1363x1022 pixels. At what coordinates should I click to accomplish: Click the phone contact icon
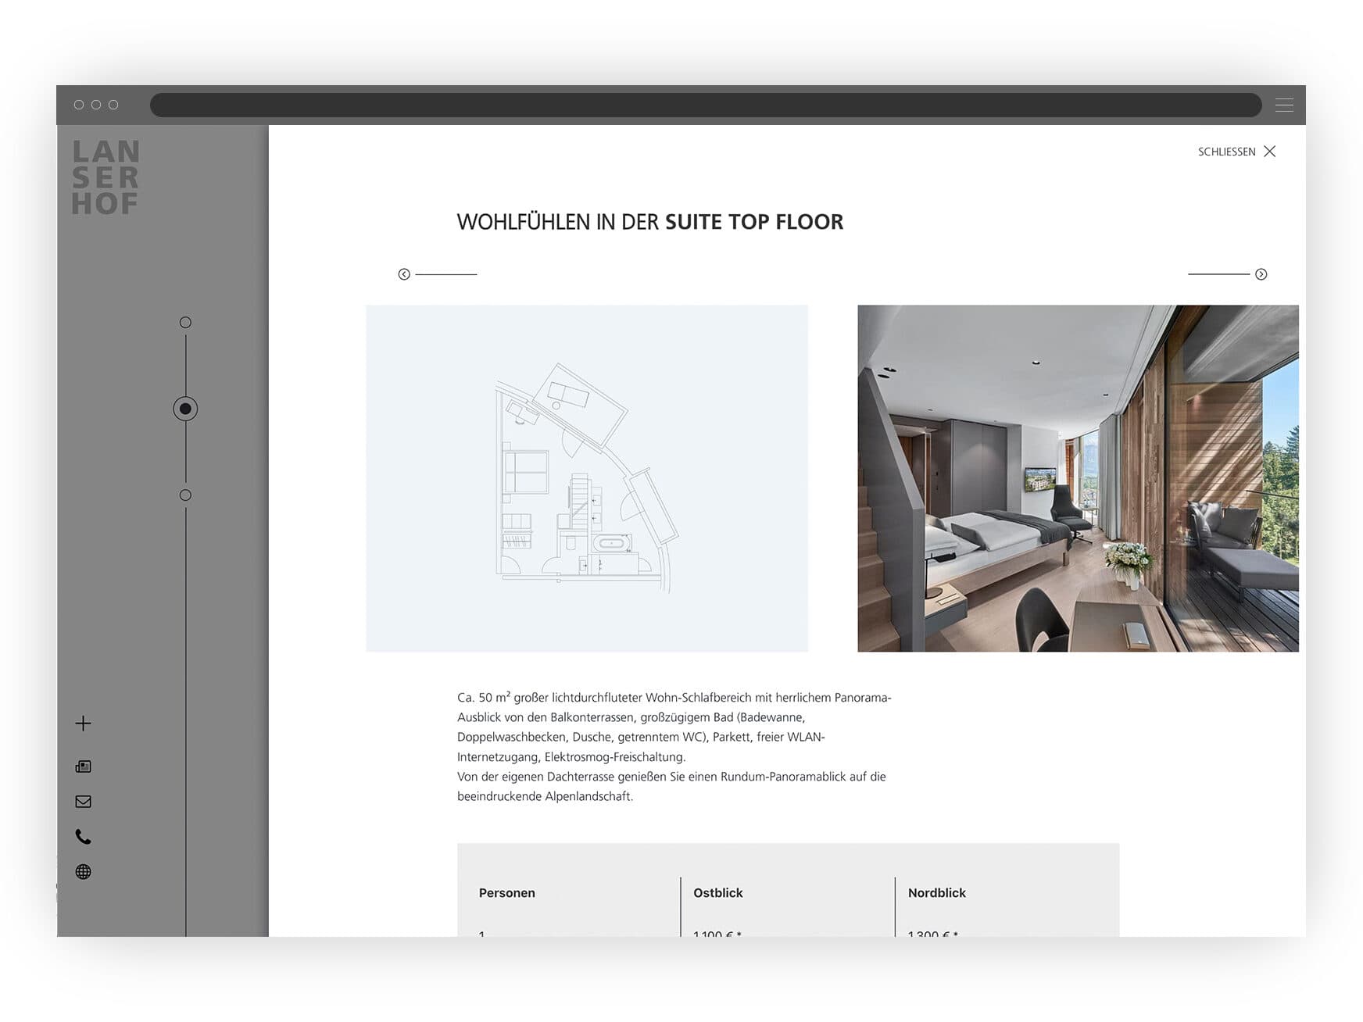[83, 837]
